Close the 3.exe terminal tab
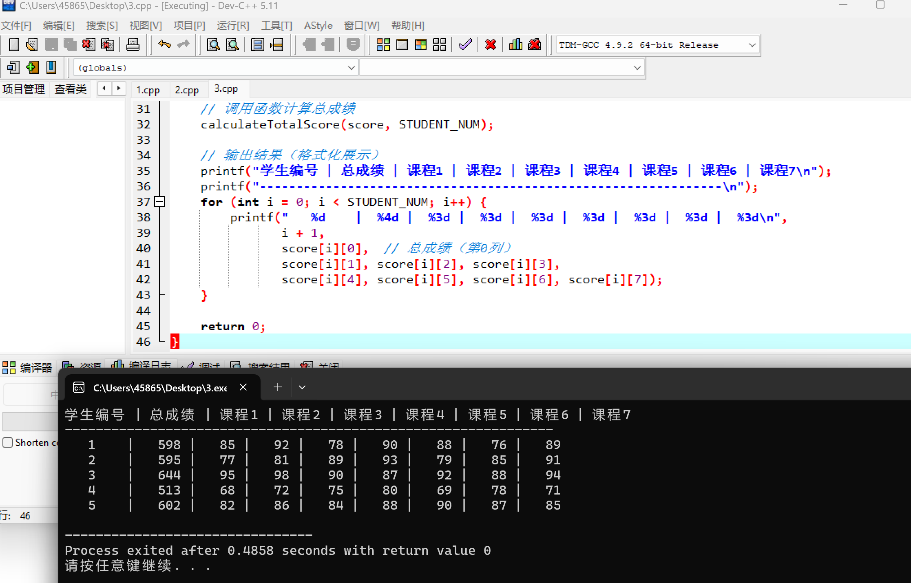This screenshot has height=583, width=911. [243, 387]
